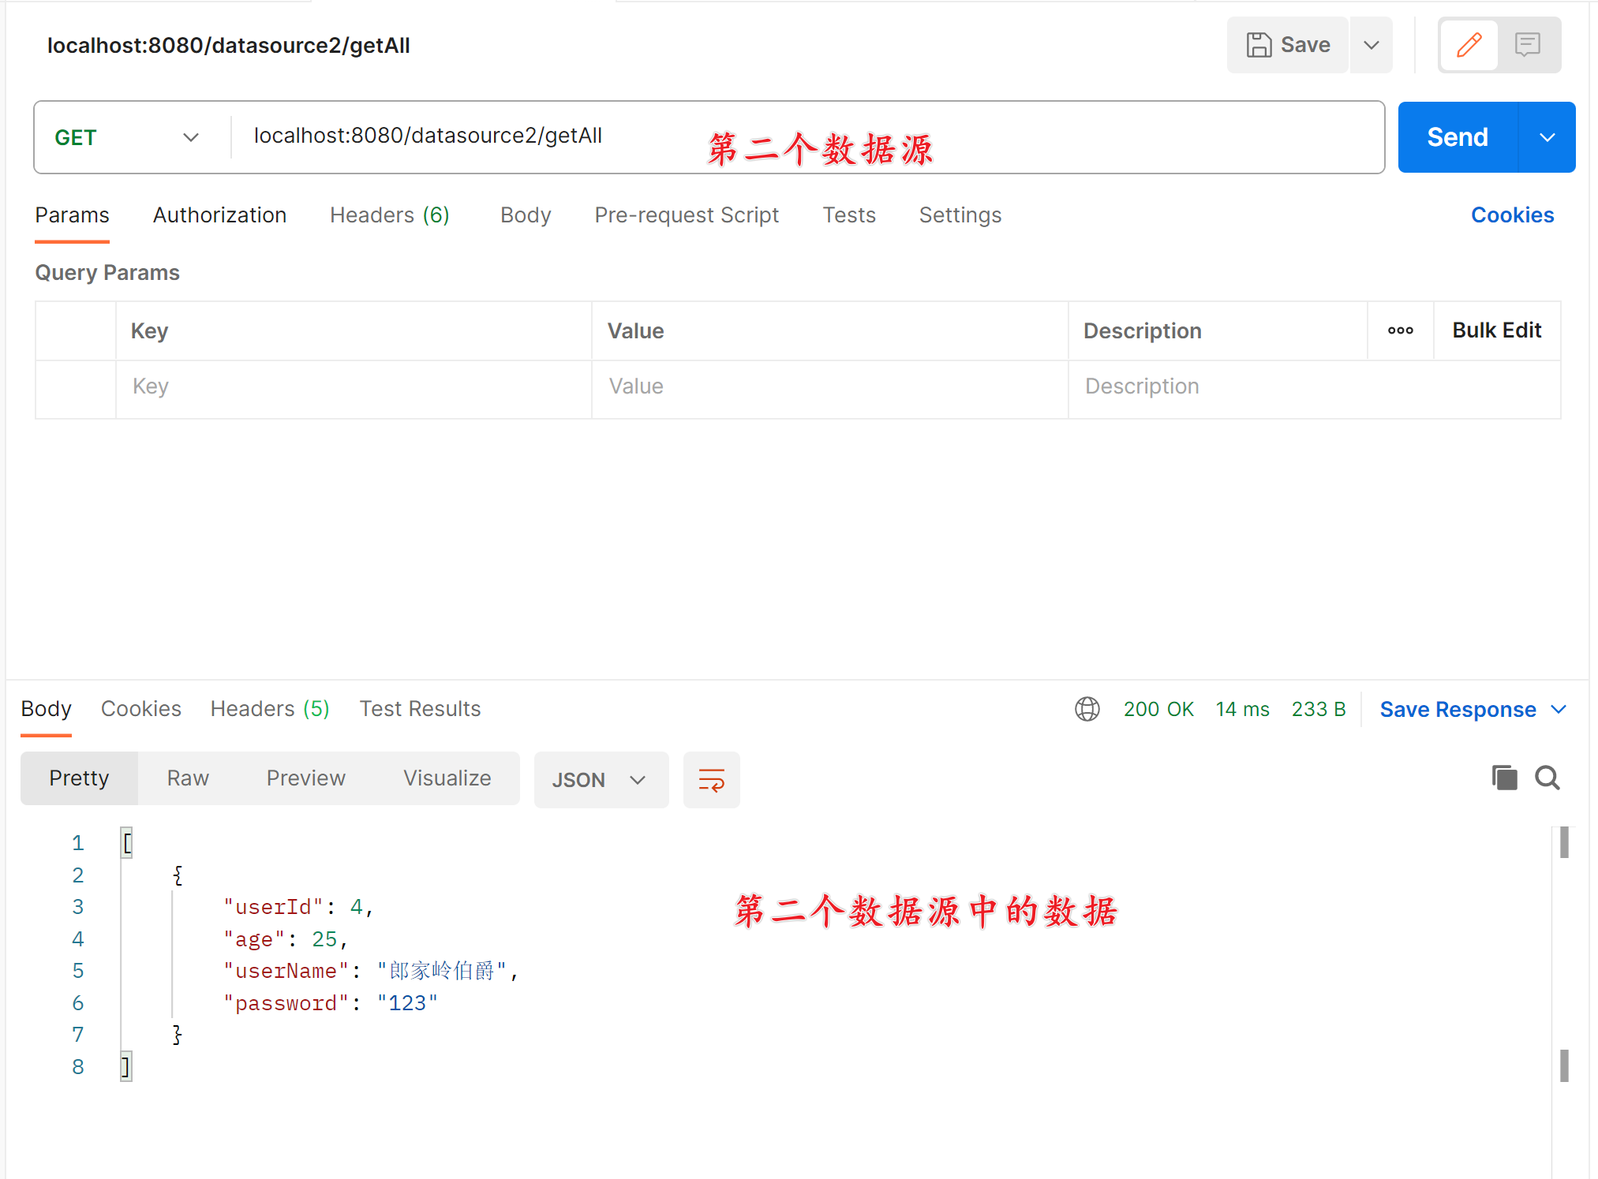Send the request with Send button
This screenshot has width=1598, height=1179.
(1458, 137)
